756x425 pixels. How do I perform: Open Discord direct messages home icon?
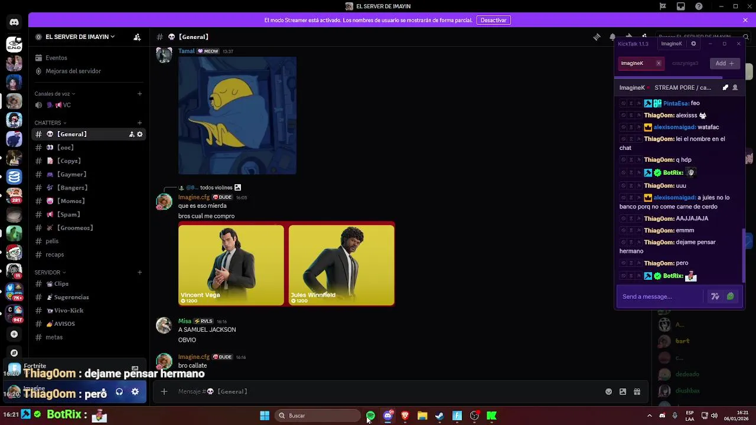(14, 22)
